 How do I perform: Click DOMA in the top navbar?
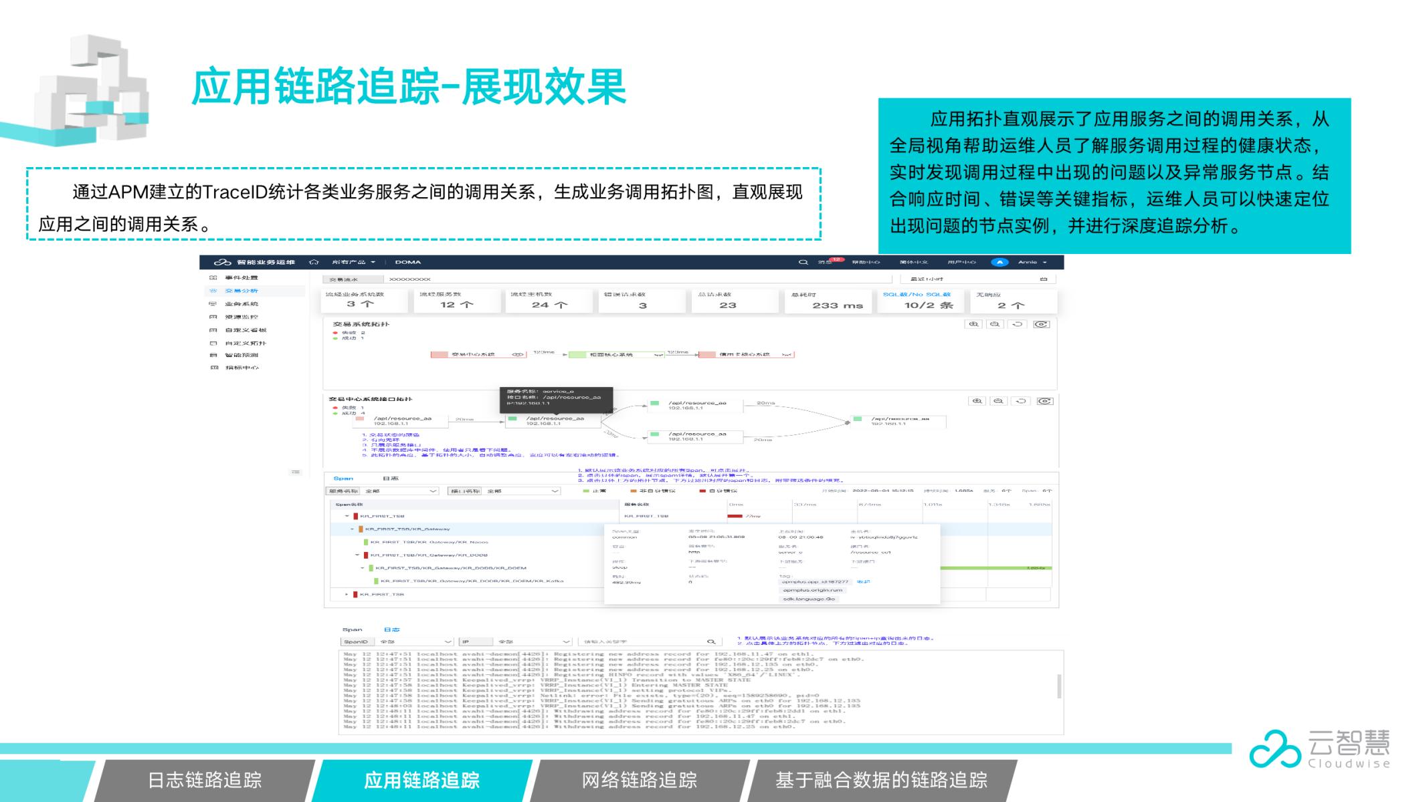[407, 262]
